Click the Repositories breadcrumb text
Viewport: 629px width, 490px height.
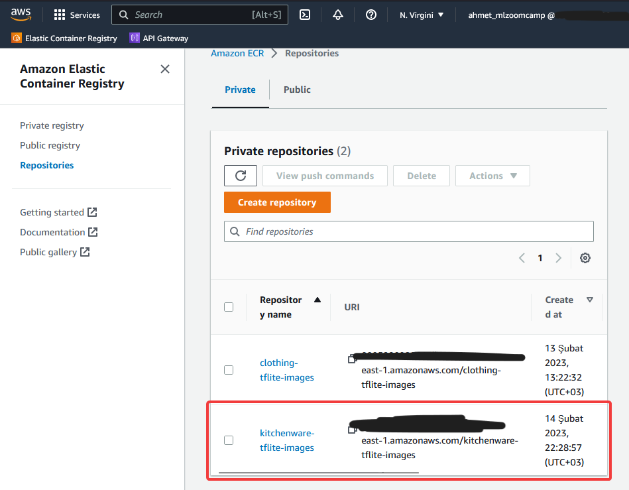coord(312,53)
